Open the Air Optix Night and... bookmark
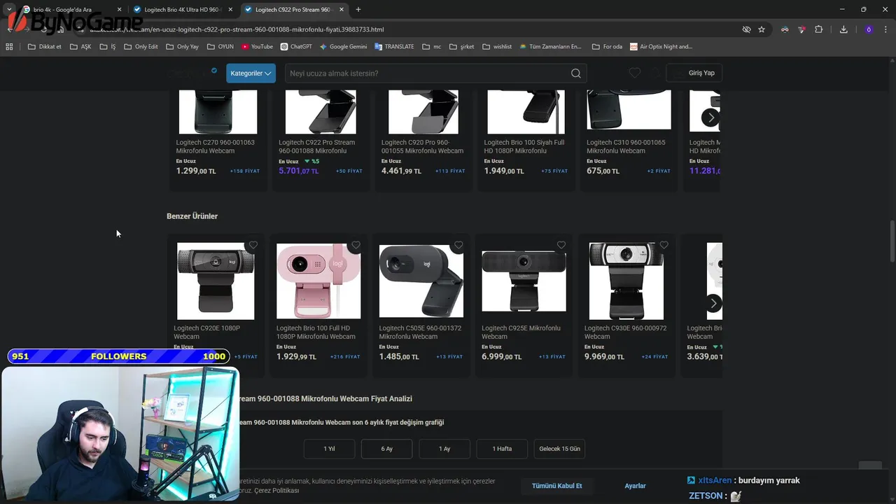Screen dimensions: 896x504 tap(661, 47)
